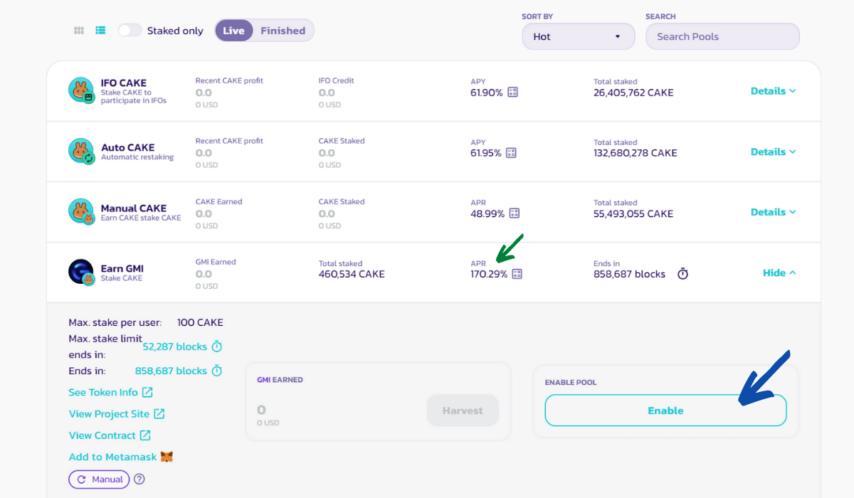The width and height of the screenshot is (854, 498).
Task: Switch to list view layout
Action: coord(100,31)
